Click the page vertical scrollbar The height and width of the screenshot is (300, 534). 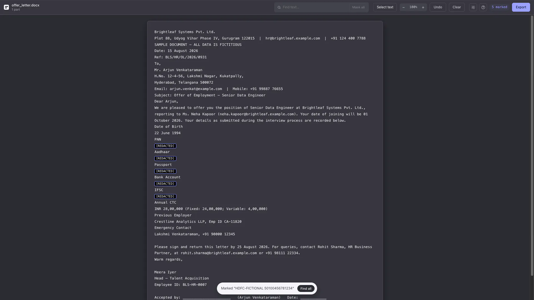pyautogui.click(x=532, y=146)
